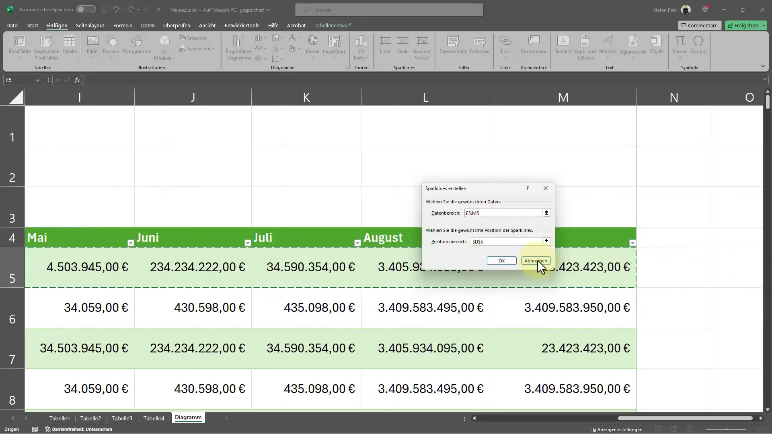Select all cells with corner triangle
Viewport: 772px width, 434px height.
click(16, 97)
